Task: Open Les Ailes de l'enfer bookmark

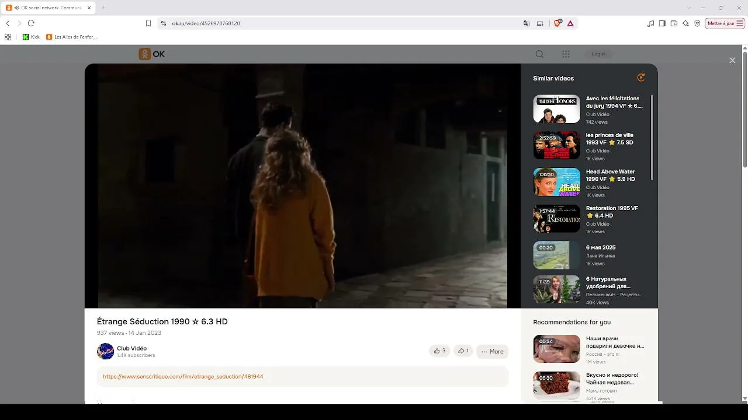Action: coord(72,37)
